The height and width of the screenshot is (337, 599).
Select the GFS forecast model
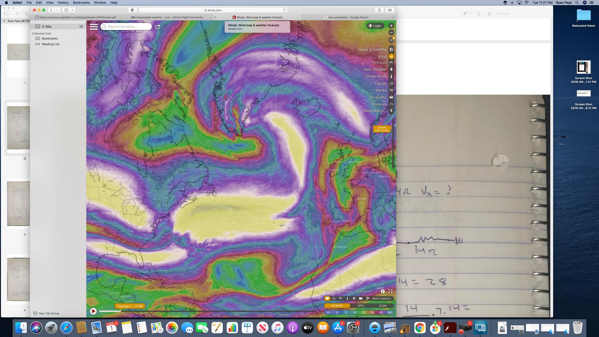click(361, 306)
